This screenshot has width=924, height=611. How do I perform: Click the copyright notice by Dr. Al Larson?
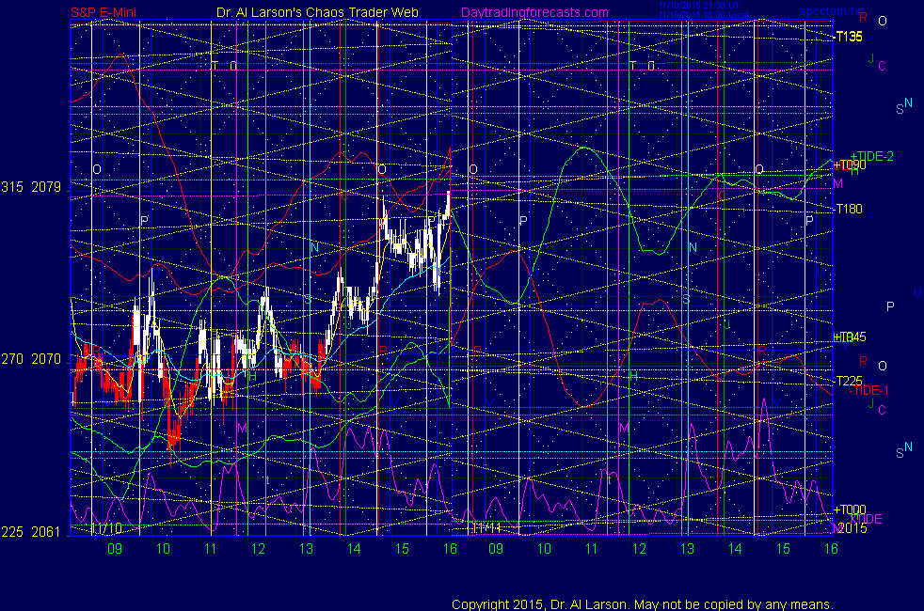pyautogui.click(x=643, y=603)
